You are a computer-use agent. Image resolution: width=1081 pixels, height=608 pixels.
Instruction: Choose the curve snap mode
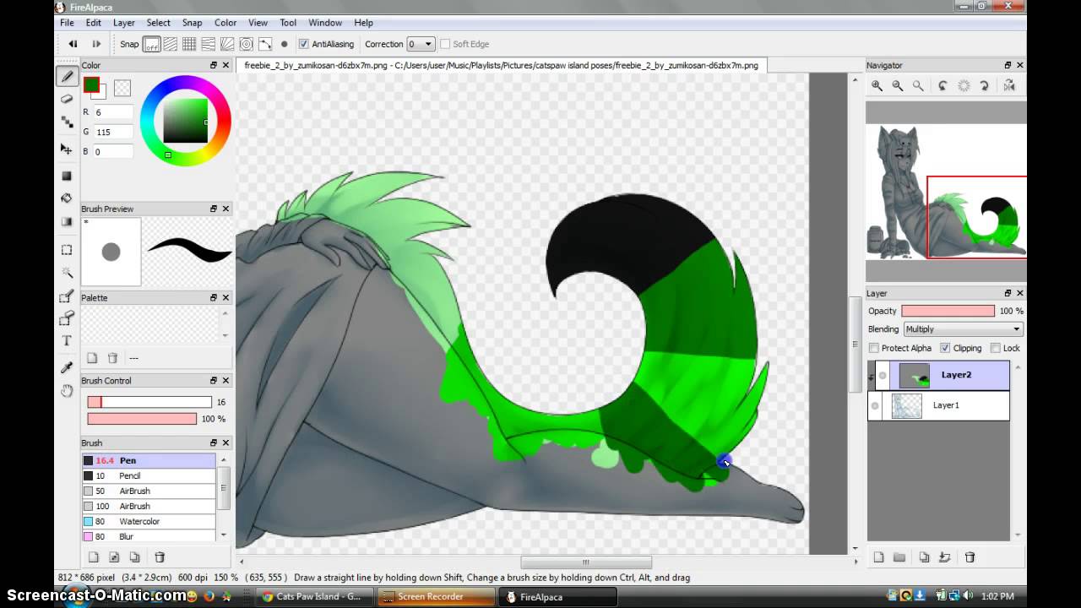[265, 44]
